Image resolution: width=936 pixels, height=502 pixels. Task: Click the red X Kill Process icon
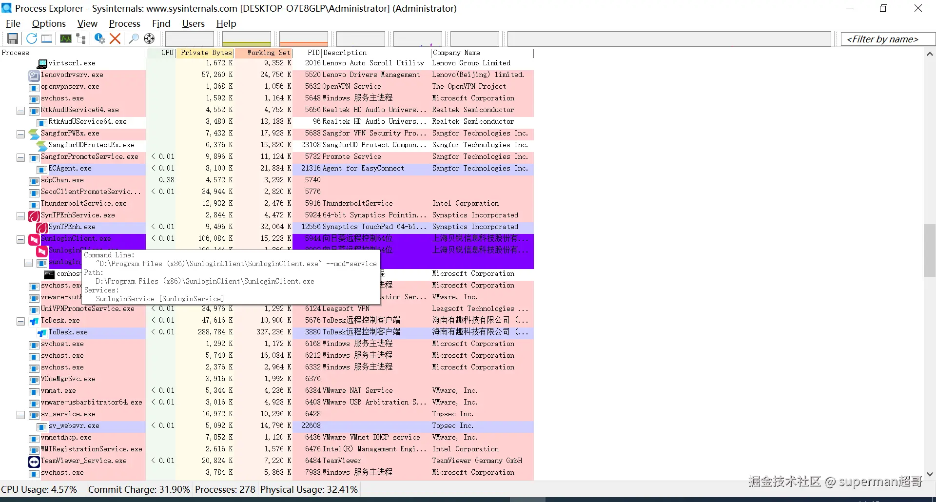[x=115, y=39]
